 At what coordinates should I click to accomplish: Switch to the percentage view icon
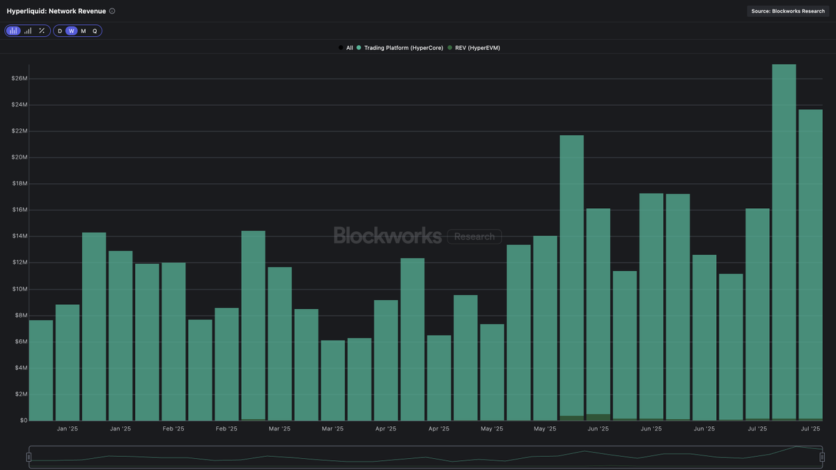click(x=42, y=31)
